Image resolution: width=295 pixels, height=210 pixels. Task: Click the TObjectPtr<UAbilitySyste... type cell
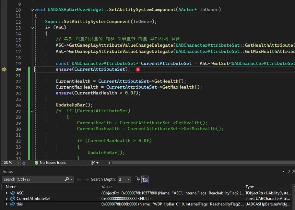[x=268, y=193]
